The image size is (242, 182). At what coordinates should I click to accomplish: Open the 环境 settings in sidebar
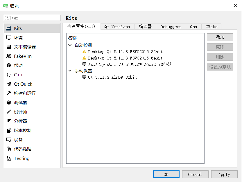[18, 37]
